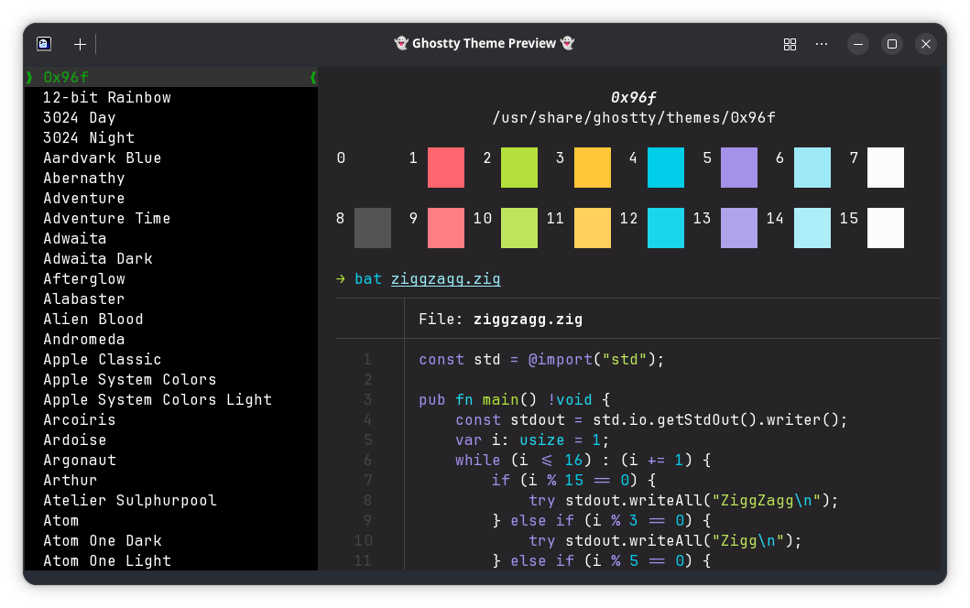Open a new tab with the plus icon
This screenshot has width=970, height=608.
coord(79,43)
